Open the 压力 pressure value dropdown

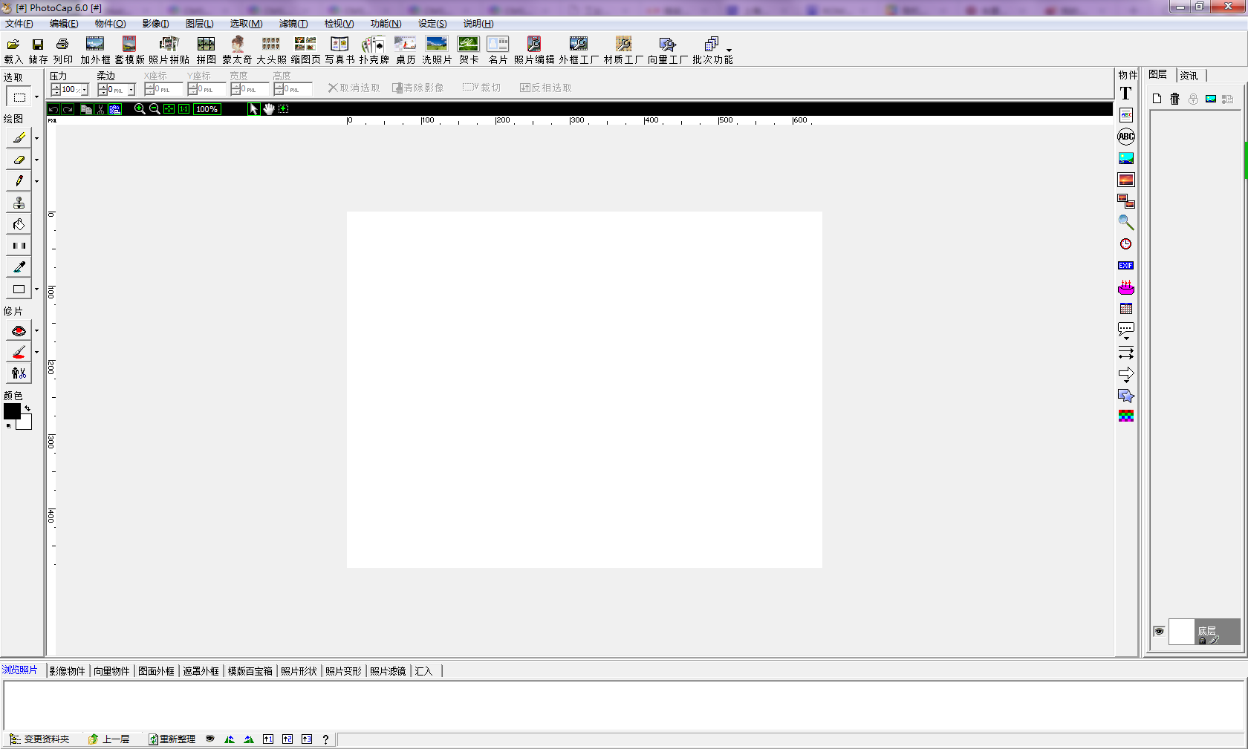click(85, 90)
